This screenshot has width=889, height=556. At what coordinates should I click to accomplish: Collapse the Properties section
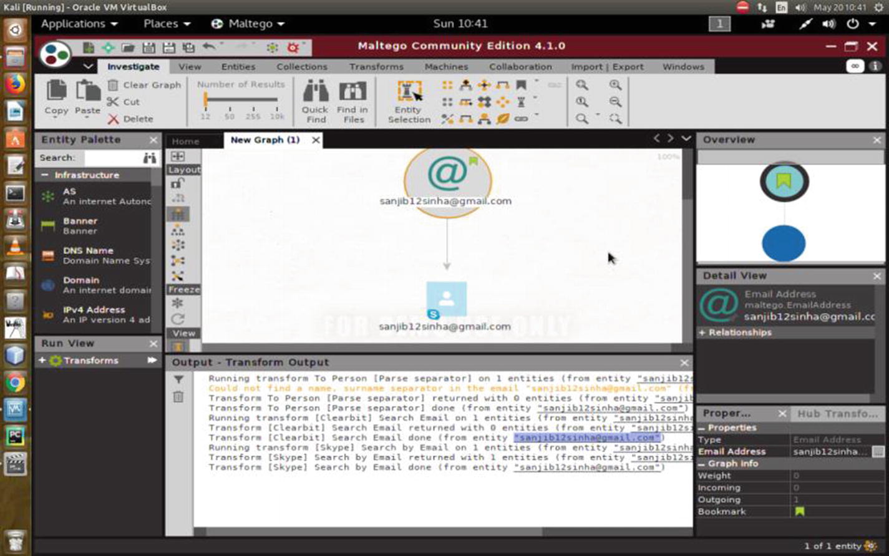coord(702,428)
